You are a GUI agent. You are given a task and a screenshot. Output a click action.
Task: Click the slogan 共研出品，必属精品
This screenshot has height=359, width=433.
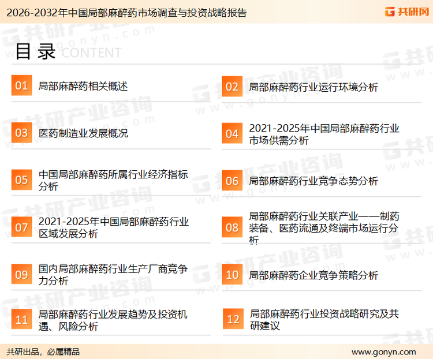pos(43,352)
